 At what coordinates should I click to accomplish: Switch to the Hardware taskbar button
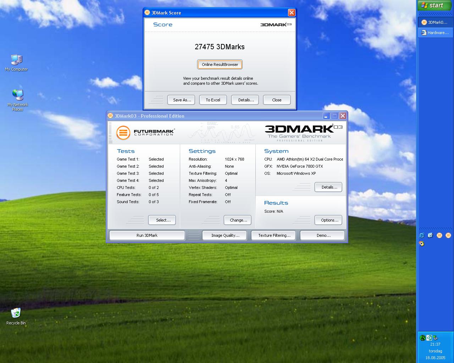point(435,33)
